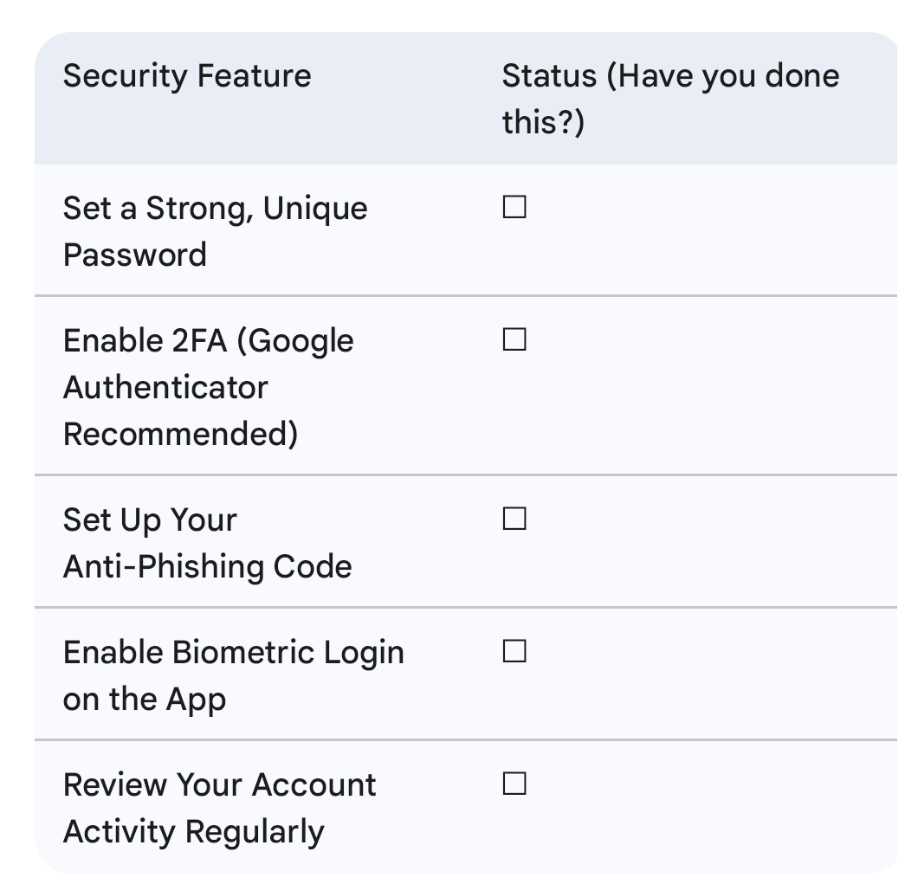Click the "Security Feature" column header

(x=187, y=75)
